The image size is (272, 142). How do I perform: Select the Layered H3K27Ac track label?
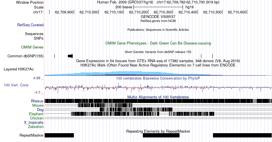(x=19, y=69)
